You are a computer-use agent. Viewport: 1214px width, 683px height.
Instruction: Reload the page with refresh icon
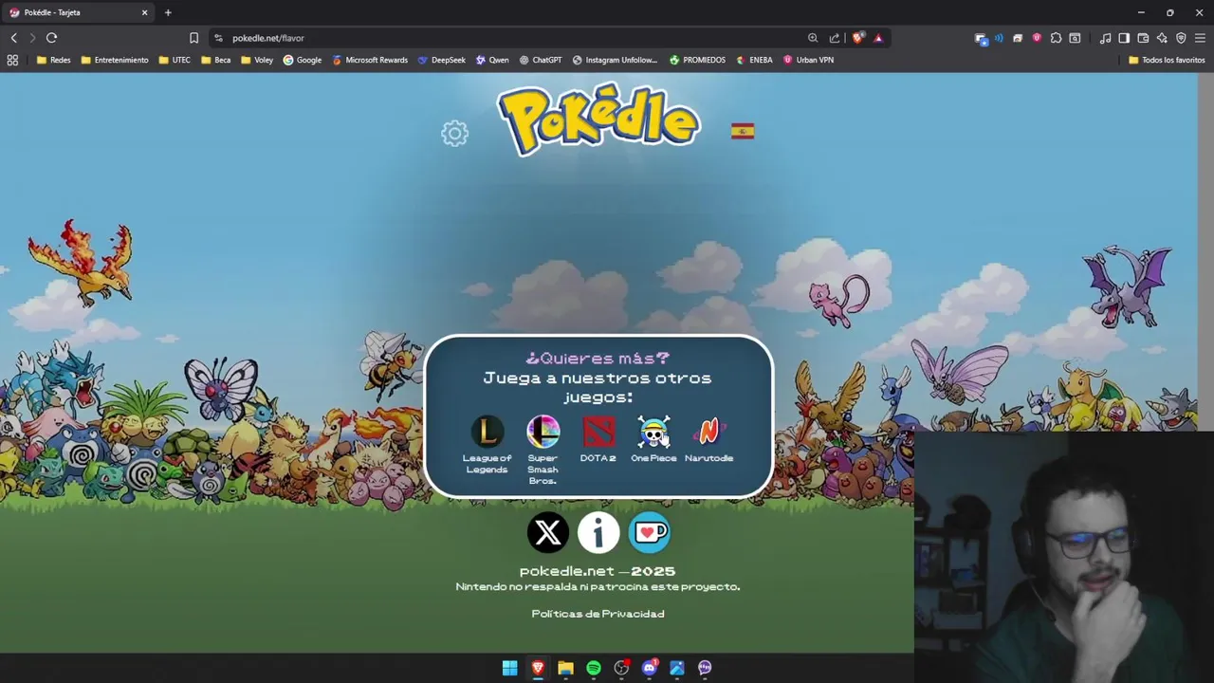51,38
